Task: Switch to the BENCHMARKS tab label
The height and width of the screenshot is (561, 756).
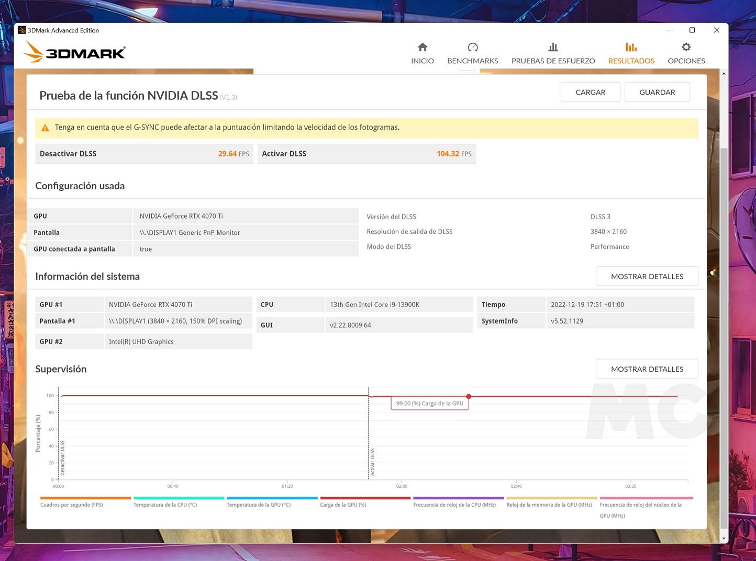Action: click(472, 61)
